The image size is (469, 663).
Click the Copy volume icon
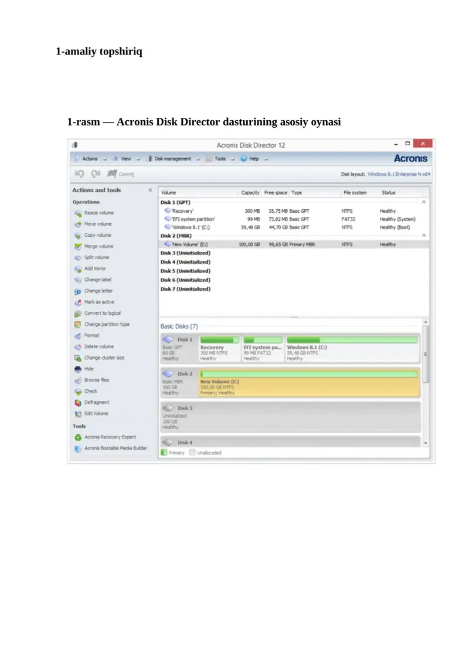78,235
